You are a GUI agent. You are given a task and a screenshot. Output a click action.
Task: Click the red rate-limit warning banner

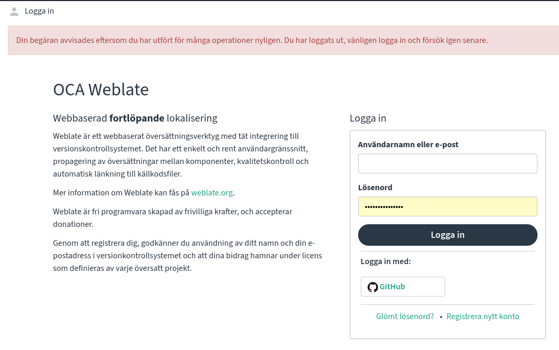click(252, 40)
